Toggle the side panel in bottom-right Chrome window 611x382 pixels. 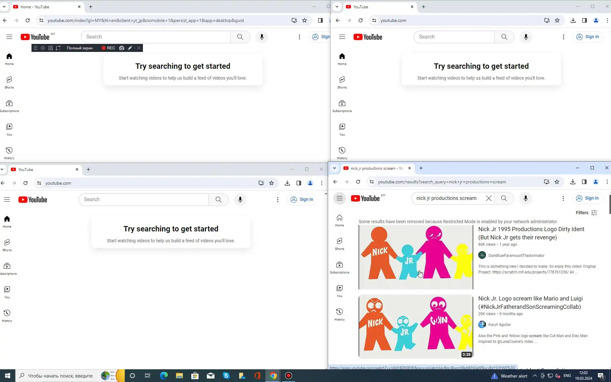click(x=584, y=182)
